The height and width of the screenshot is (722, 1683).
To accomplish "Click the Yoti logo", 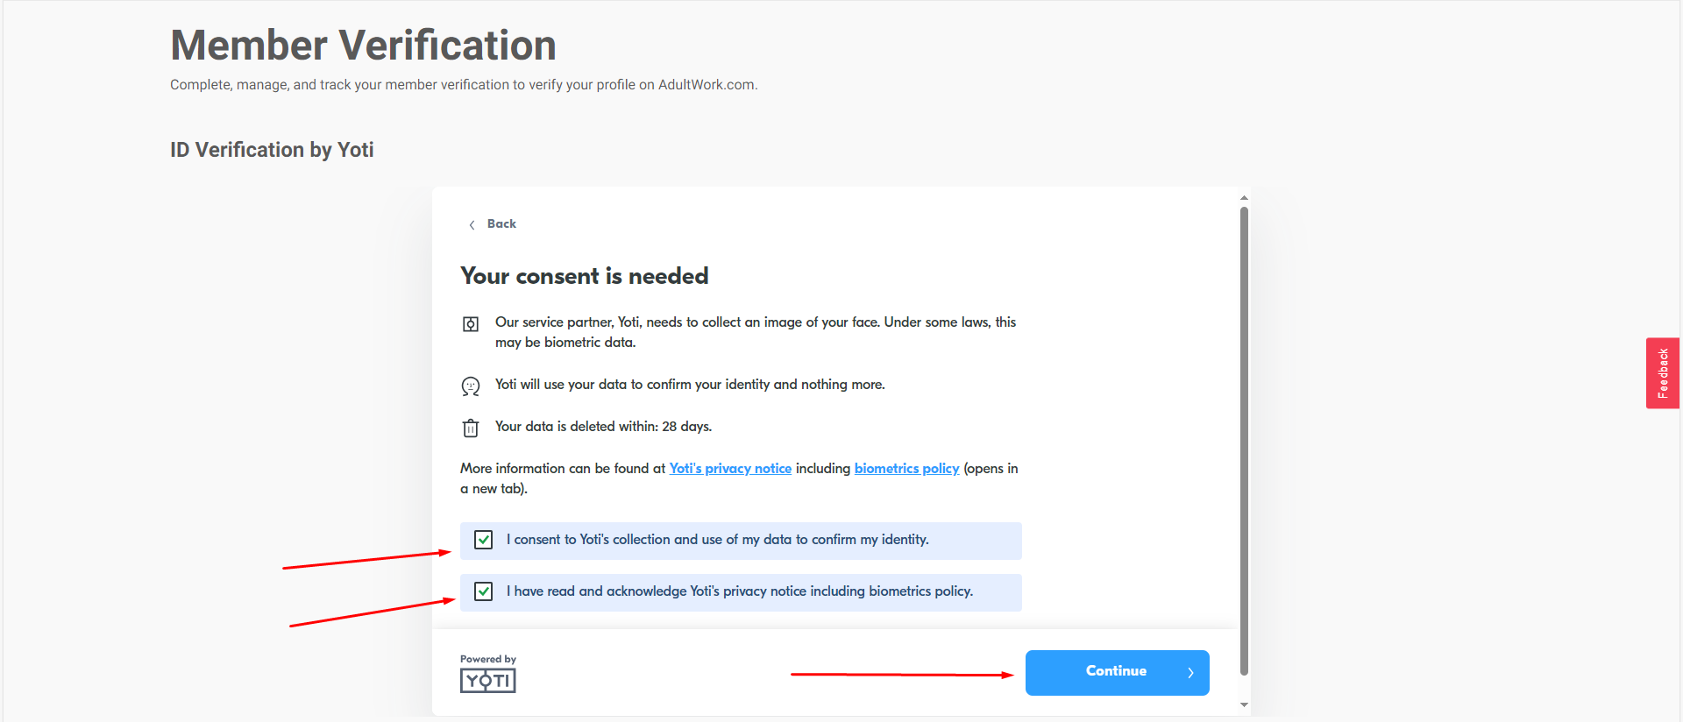I will (487, 680).
